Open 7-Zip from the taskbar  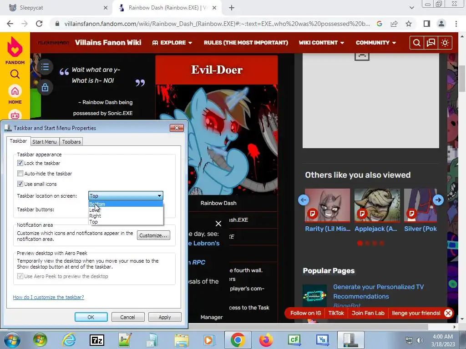[x=97, y=340]
